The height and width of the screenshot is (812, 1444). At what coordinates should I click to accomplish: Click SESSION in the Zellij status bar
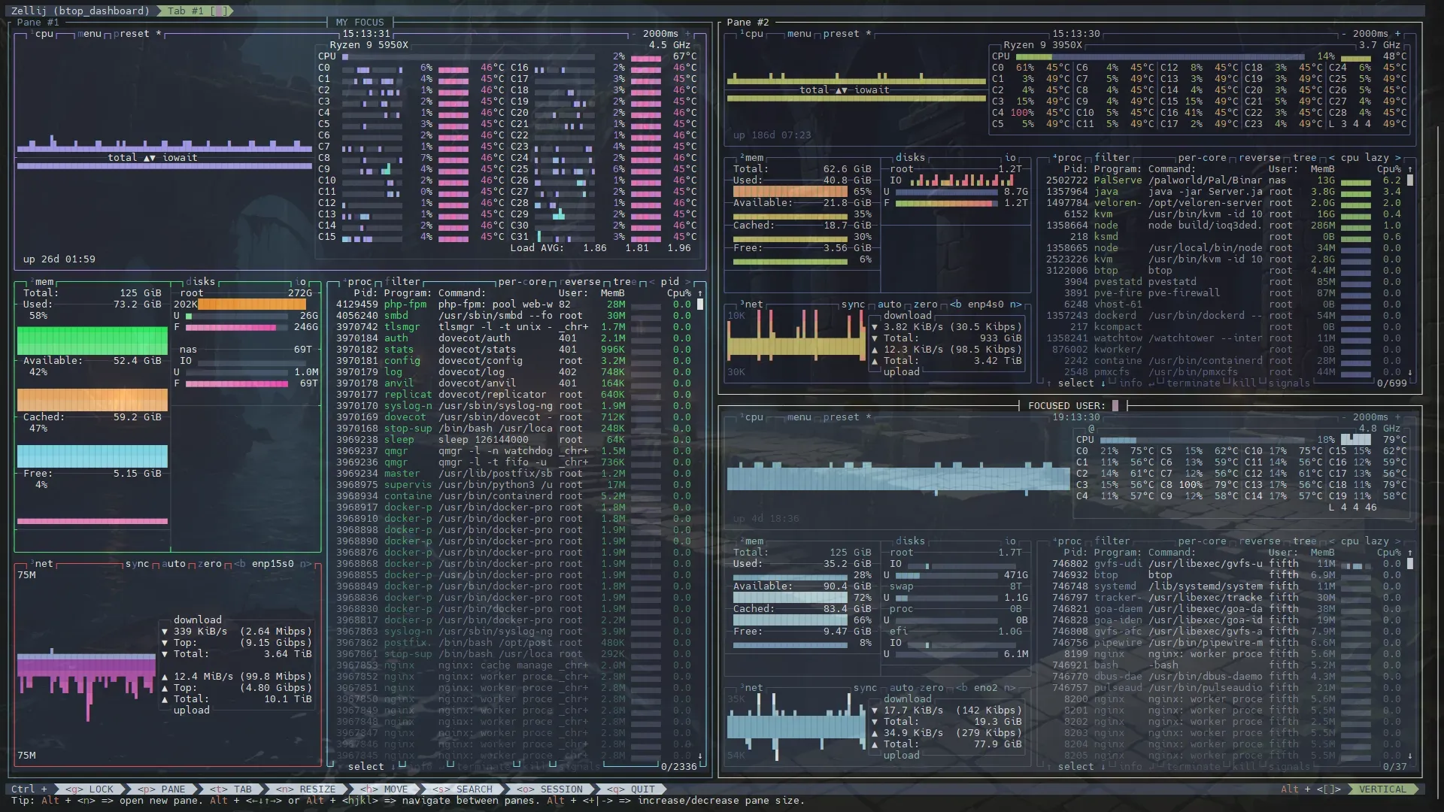pyautogui.click(x=554, y=789)
